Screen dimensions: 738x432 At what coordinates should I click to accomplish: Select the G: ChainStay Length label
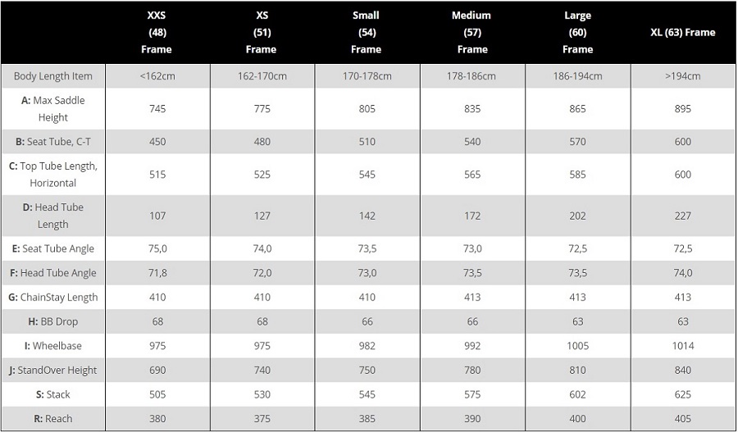52,298
